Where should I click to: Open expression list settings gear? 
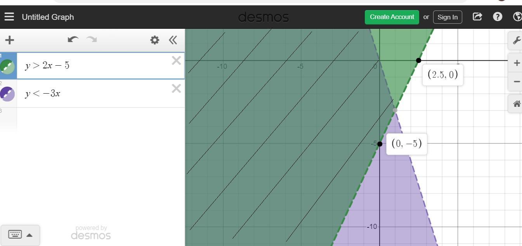pos(154,40)
